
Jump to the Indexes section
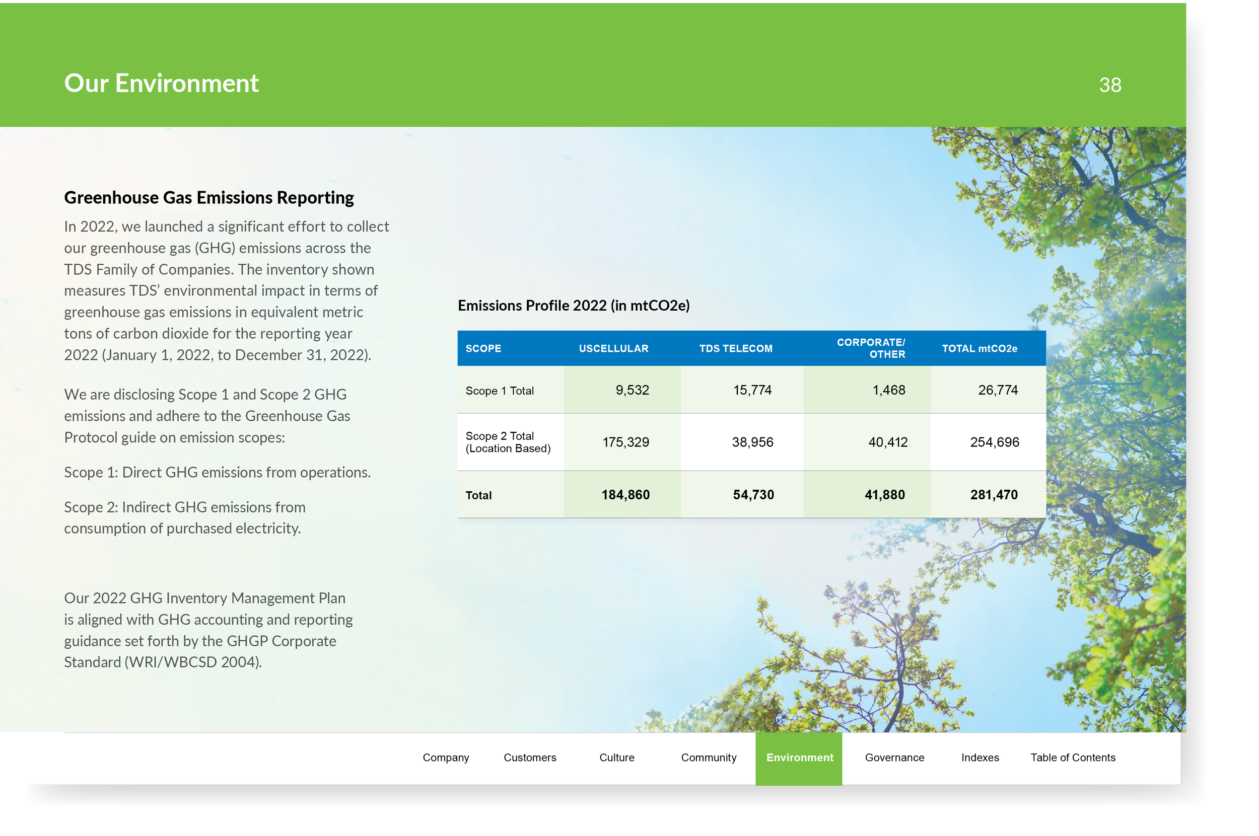(x=980, y=757)
